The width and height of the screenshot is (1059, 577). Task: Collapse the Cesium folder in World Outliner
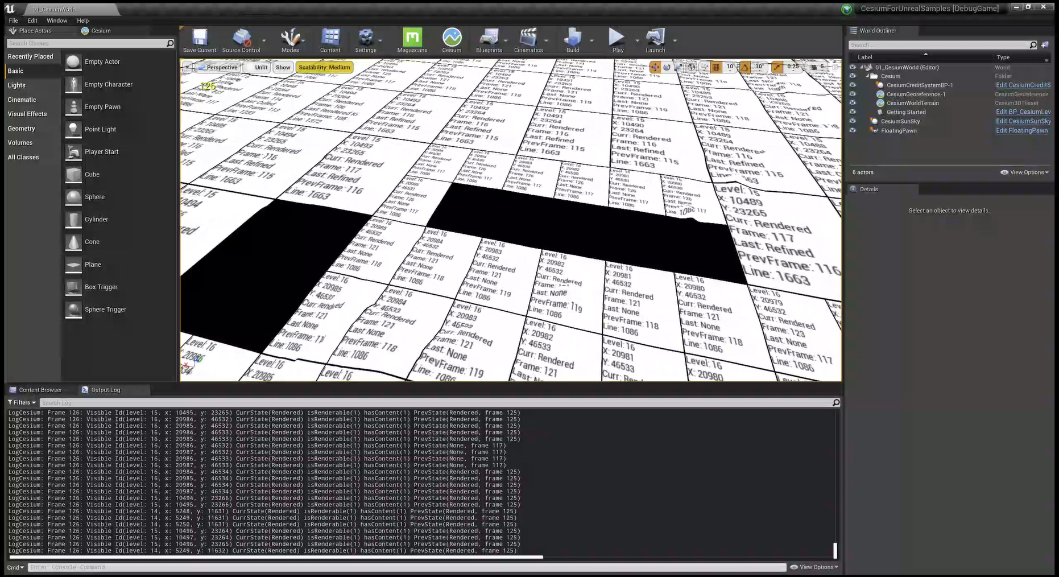pyautogui.click(x=867, y=76)
